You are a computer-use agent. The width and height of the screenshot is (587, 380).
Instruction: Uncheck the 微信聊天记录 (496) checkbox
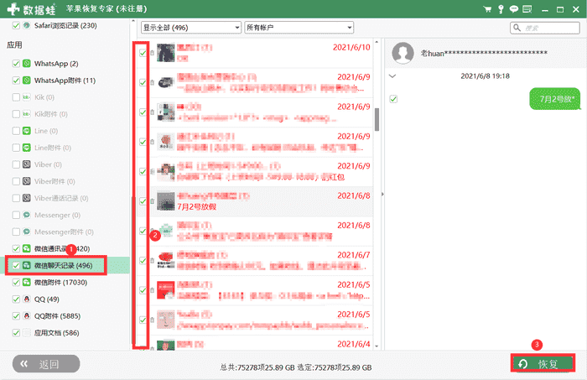click(16, 265)
